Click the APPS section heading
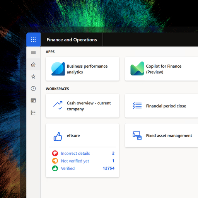This screenshot has height=198, width=198. [x=50, y=52]
